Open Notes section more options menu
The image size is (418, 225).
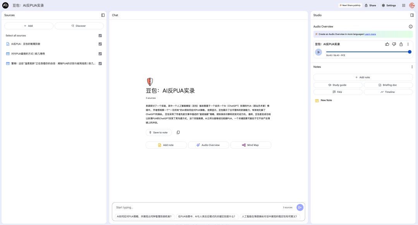(412, 67)
